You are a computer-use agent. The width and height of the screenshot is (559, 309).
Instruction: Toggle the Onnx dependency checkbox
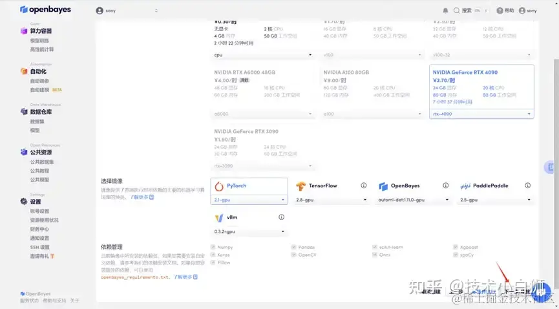[375, 255]
